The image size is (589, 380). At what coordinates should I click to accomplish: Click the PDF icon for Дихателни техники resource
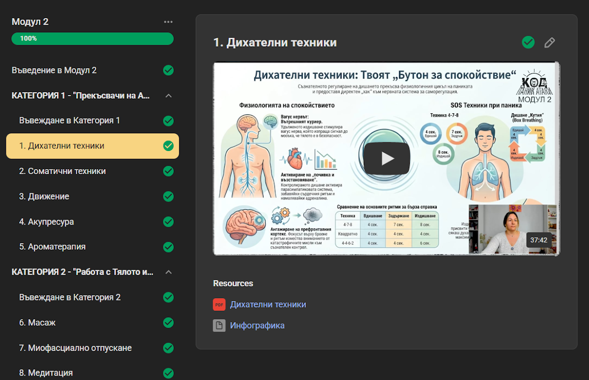coord(219,304)
